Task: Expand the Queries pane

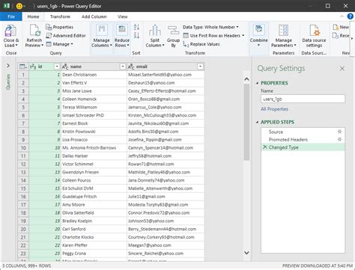Action: point(8,66)
